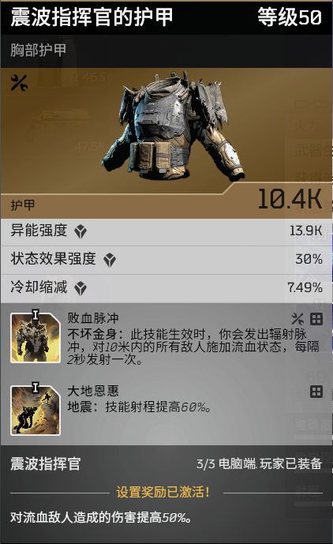Click the chest armor preview image
This screenshot has height=544, width=333.
click(x=173, y=126)
